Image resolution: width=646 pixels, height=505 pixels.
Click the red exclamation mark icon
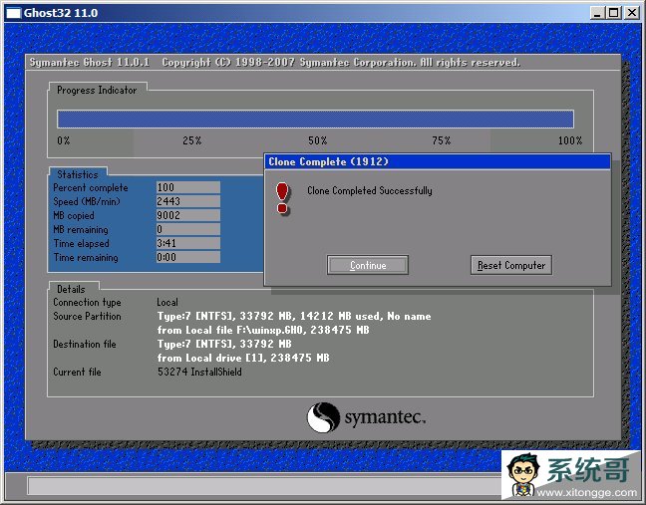pyautogui.click(x=282, y=199)
